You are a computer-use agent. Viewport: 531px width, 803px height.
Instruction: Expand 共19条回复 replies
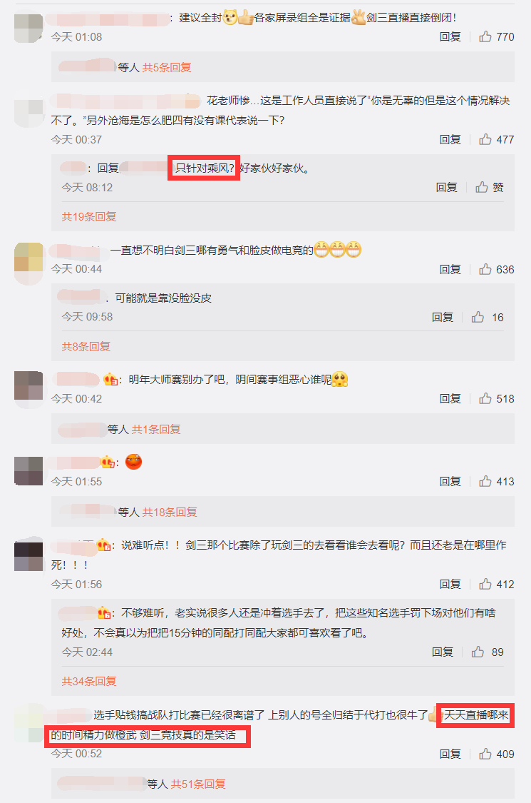click(x=89, y=216)
